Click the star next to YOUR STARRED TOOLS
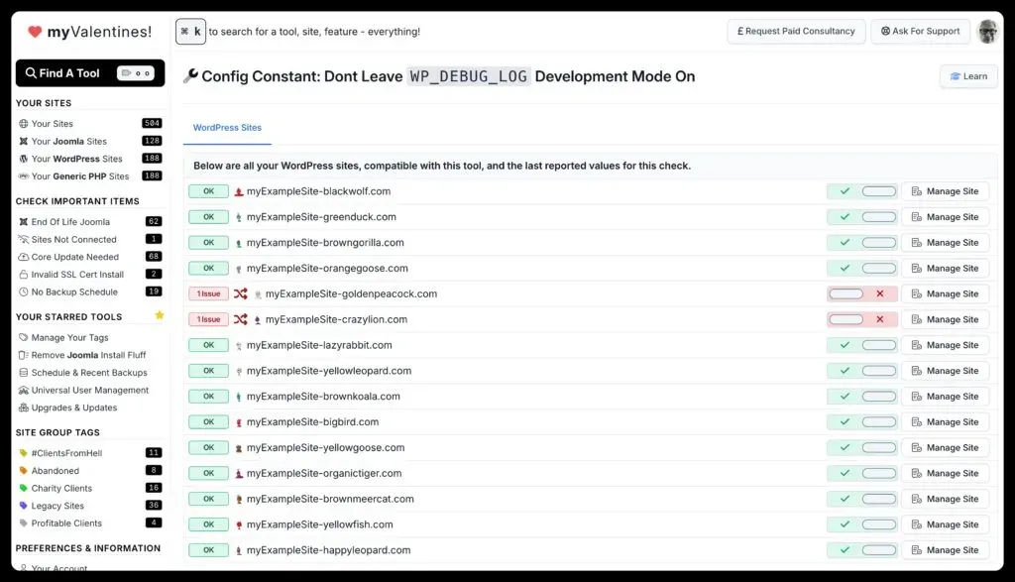Screen dimensions: 1015x582 pos(159,315)
